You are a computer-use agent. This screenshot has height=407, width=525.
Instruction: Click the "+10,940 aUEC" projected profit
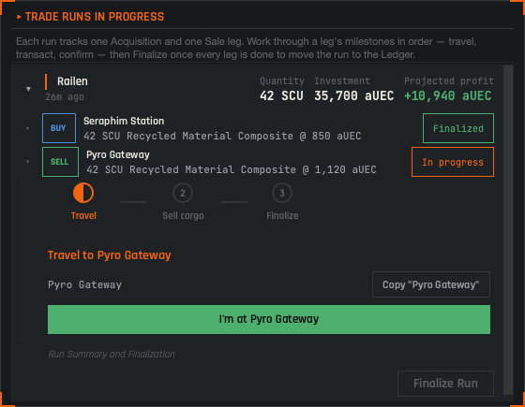pyautogui.click(x=448, y=96)
